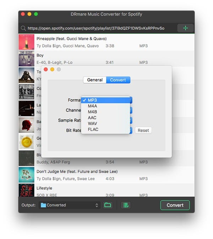Click the Reset button

pos(143,130)
